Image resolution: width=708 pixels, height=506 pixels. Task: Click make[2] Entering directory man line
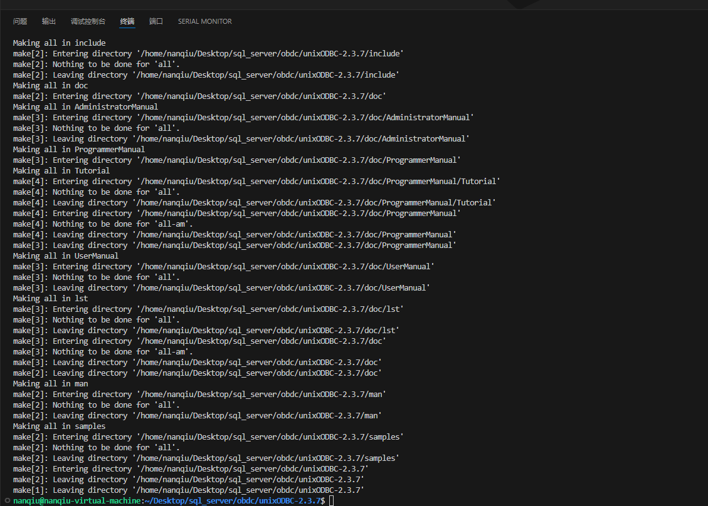coord(199,395)
